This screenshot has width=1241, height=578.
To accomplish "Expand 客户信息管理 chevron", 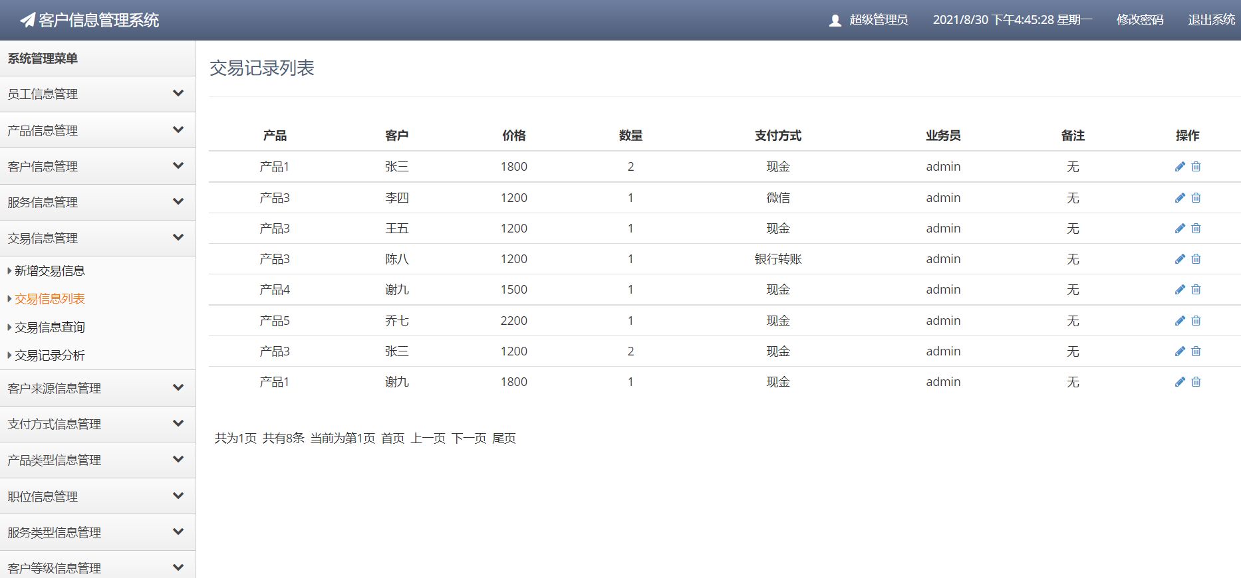I will click(178, 165).
